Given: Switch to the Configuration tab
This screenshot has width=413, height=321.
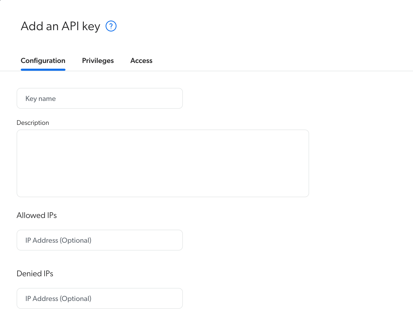Looking at the screenshot, I should 43,61.
